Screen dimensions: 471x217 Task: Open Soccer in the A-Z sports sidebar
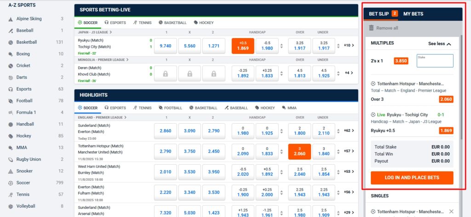pyautogui.click(x=36, y=183)
